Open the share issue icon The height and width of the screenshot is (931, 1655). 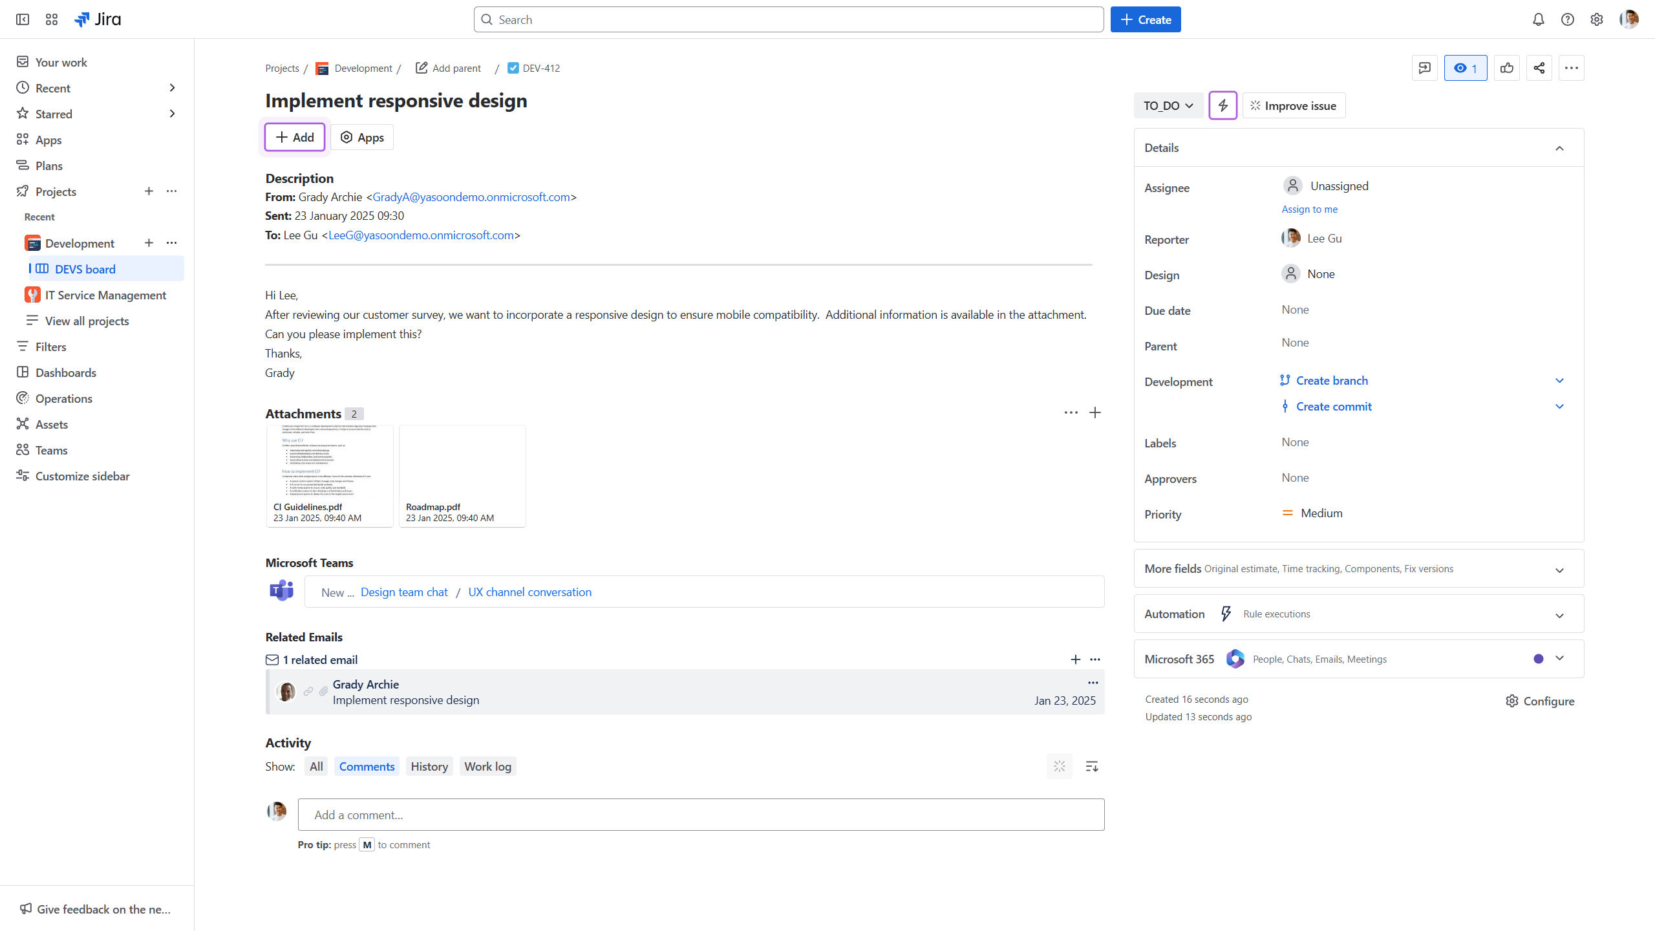pos(1539,68)
